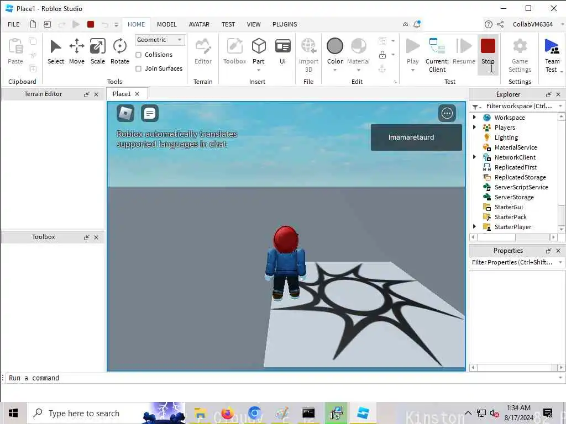This screenshot has height=424, width=566.
Task: Select Lighting in Explorer
Action: [506, 137]
